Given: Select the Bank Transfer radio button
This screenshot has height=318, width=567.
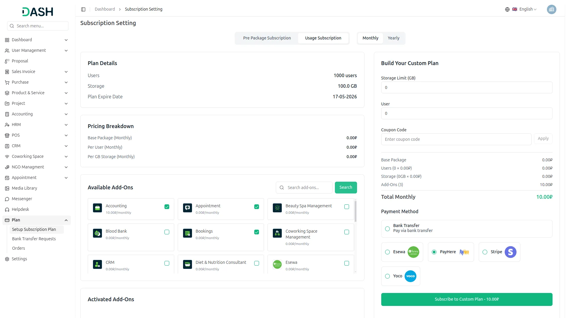Looking at the screenshot, I should 387,229.
